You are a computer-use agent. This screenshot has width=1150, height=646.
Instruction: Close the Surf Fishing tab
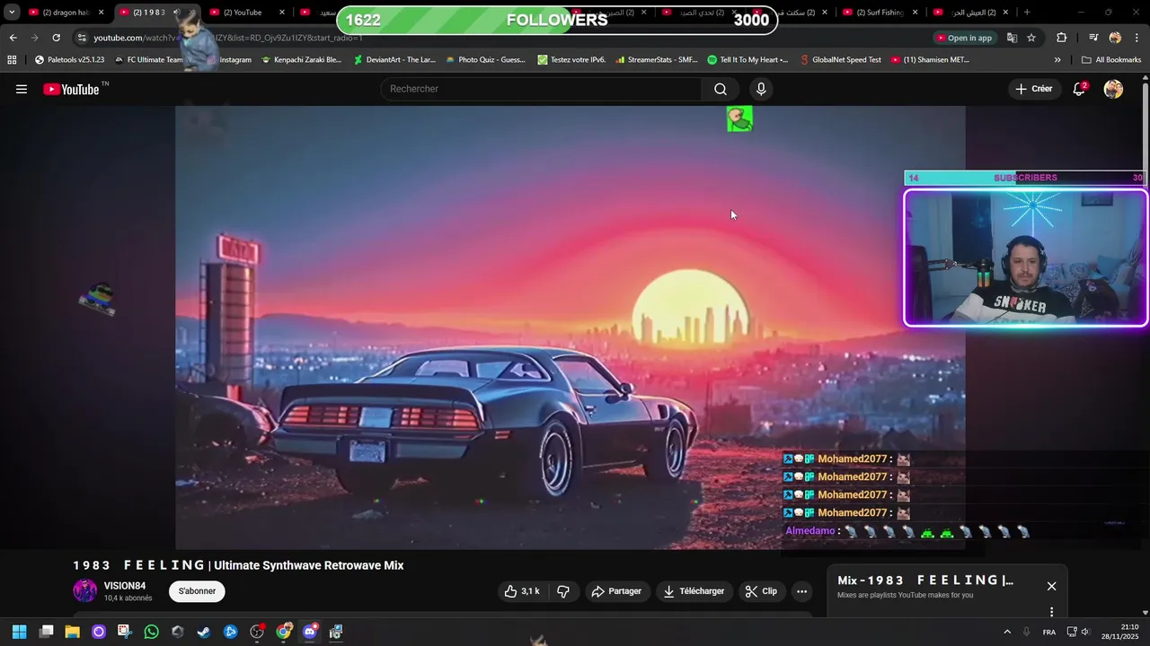(916, 13)
